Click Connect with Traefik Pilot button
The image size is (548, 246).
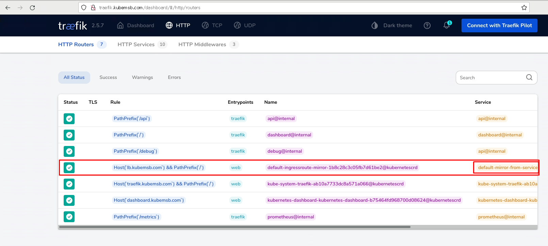click(x=499, y=26)
